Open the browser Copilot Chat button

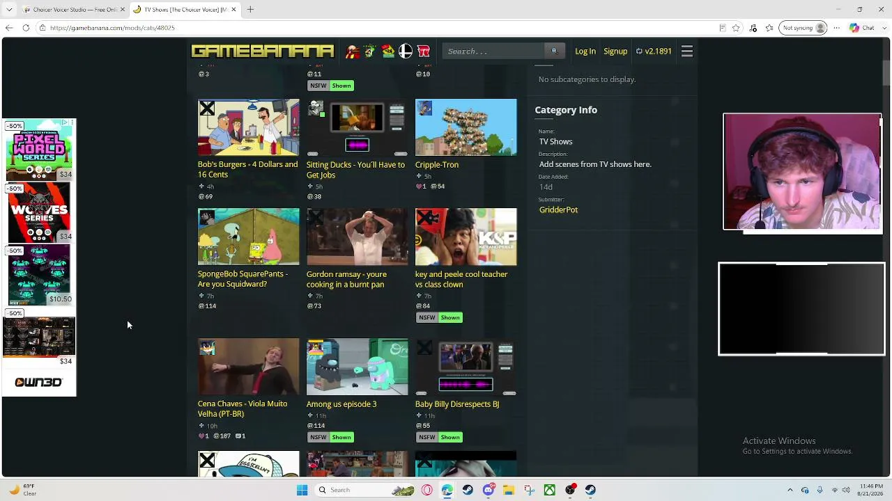click(862, 28)
